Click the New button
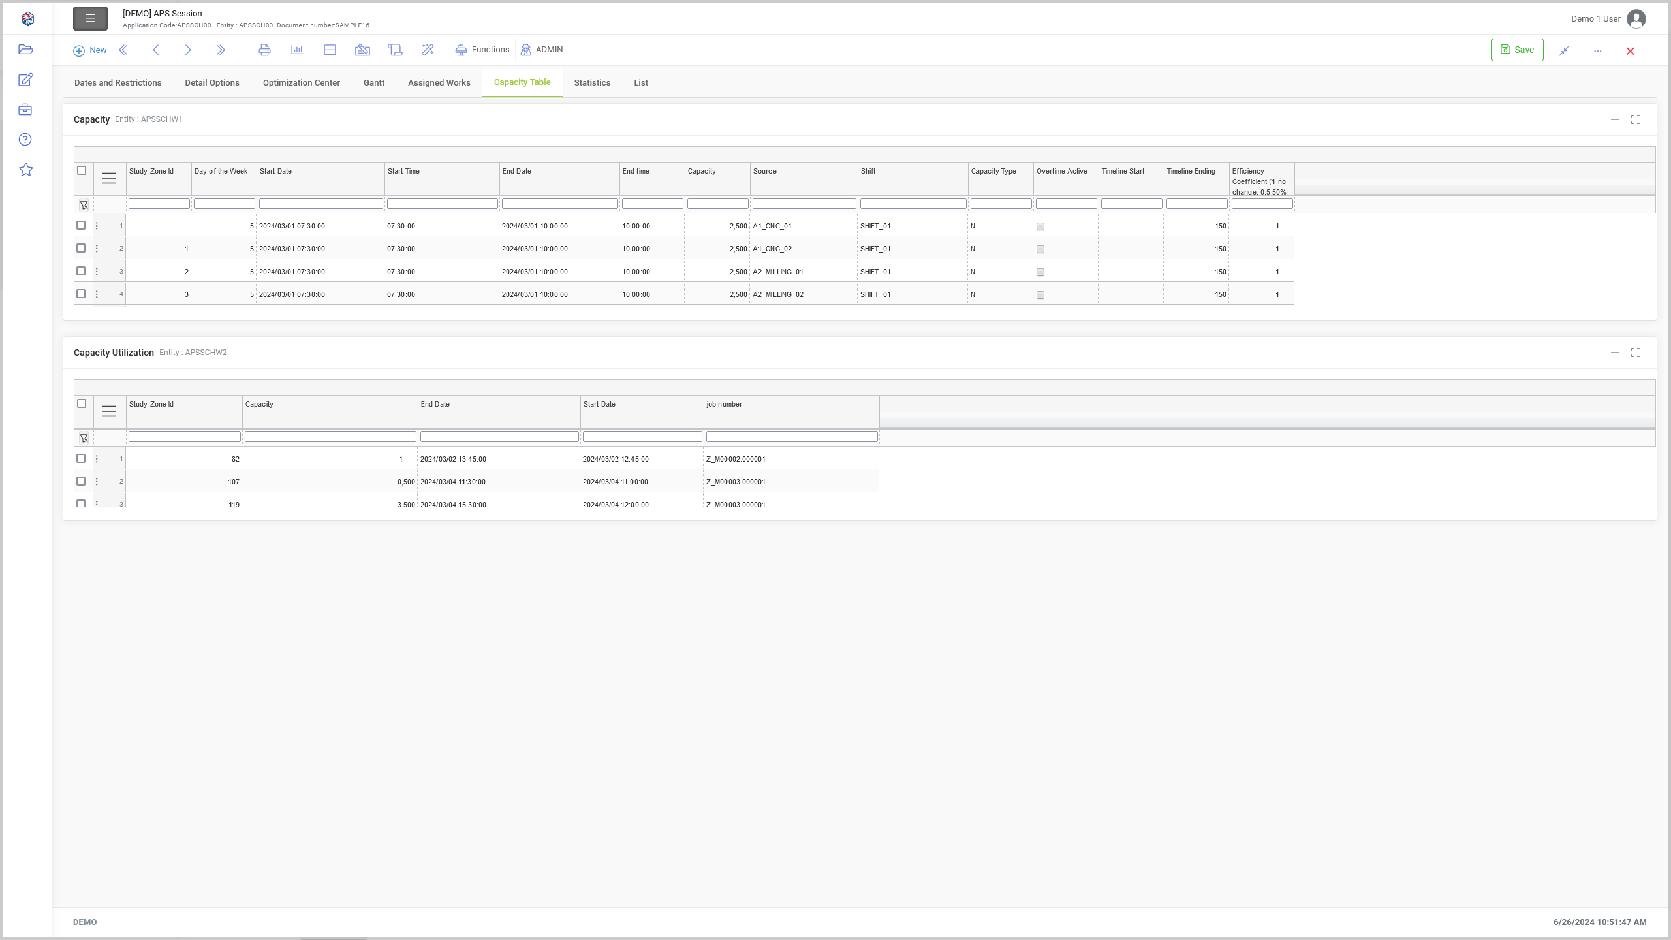This screenshot has width=1671, height=940. pos(90,50)
